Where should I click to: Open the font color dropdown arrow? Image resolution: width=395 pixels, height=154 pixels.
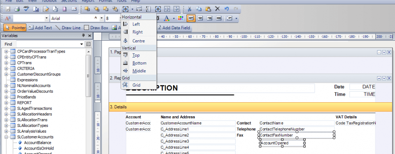(174, 18)
